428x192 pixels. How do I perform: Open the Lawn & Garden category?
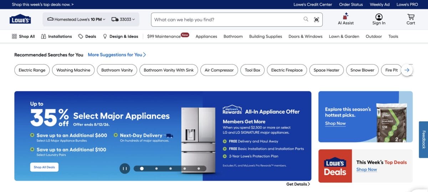point(344,36)
